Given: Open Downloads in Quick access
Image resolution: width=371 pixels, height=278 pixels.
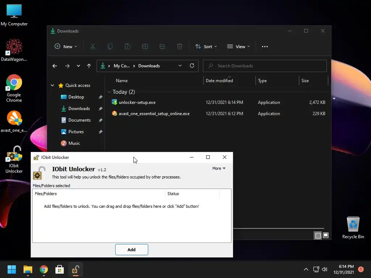Looking at the screenshot, I should point(79,109).
